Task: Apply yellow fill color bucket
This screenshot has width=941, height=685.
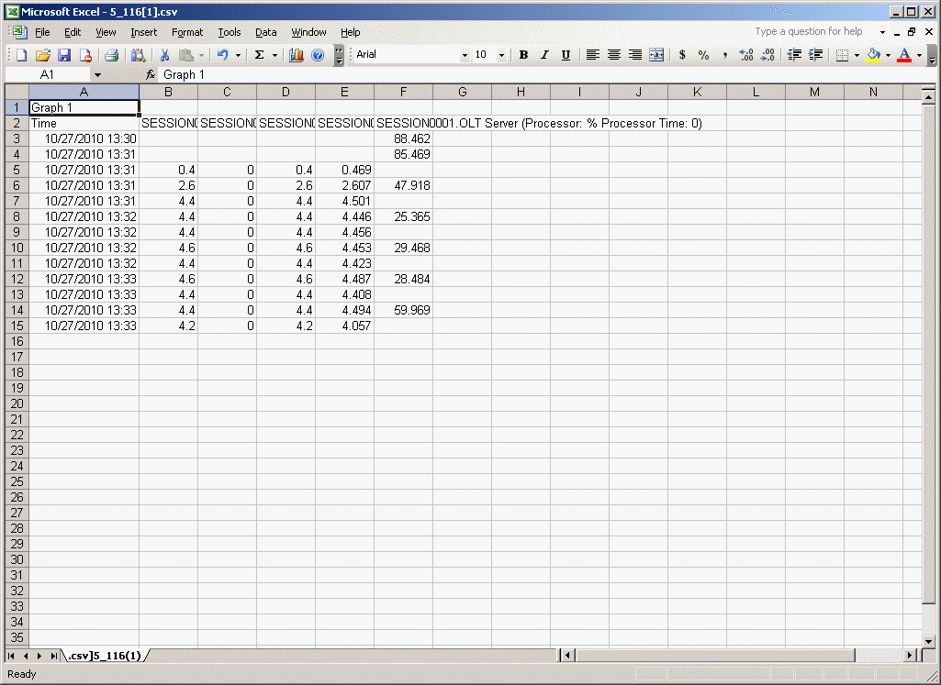Action: pyautogui.click(x=874, y=55)
